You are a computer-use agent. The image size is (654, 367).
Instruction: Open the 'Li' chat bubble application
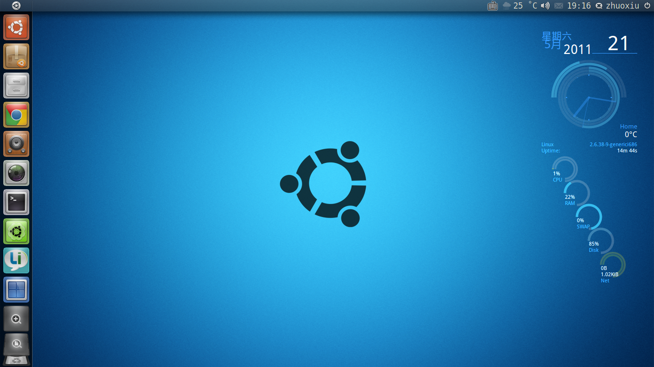pyautogui.click(x=16, y=260)
